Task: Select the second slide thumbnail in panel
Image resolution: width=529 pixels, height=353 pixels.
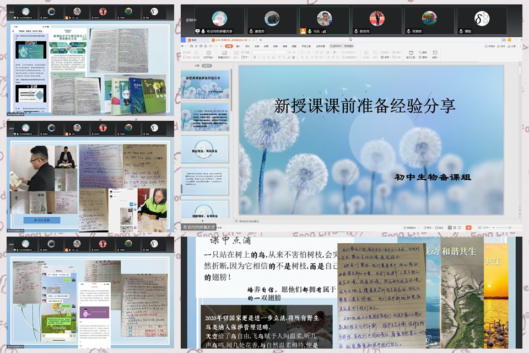Action: [205, 117]
